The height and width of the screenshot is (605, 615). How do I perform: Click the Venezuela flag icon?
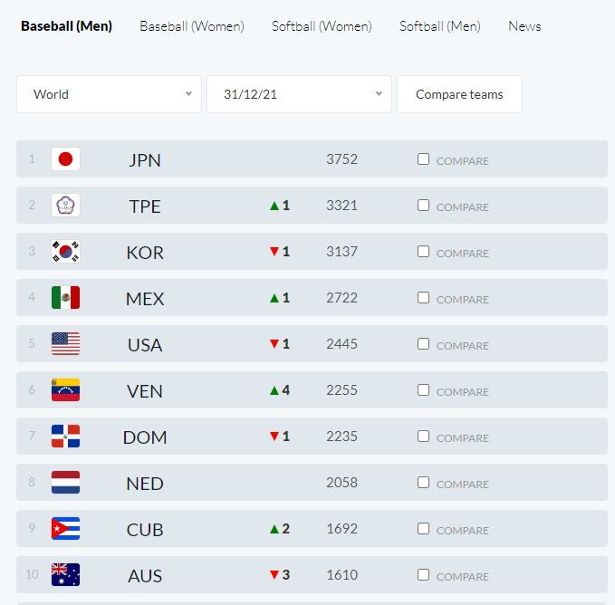click(65, 390)
